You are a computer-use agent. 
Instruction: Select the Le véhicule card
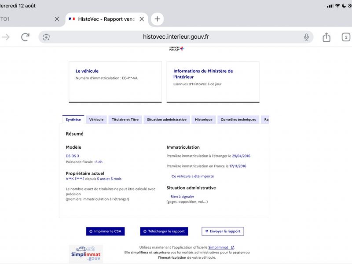coord(115,82)
